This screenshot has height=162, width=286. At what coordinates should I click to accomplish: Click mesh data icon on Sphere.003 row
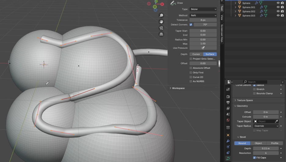click(x=266, y=16)
